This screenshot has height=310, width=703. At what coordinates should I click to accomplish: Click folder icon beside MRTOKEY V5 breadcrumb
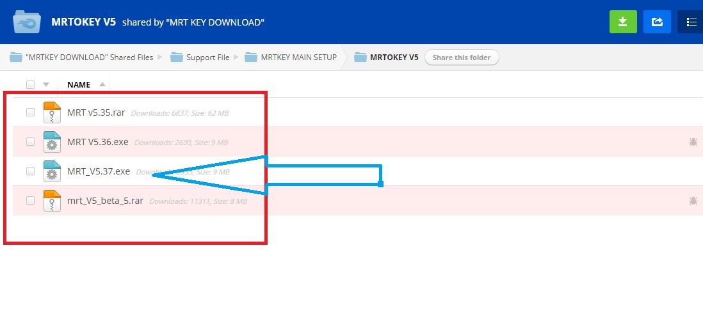[x=360, y=58]
